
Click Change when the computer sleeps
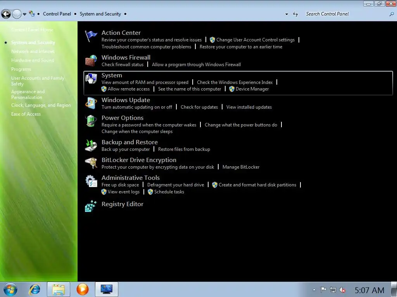pyautogui.click(x=137, y=131)
